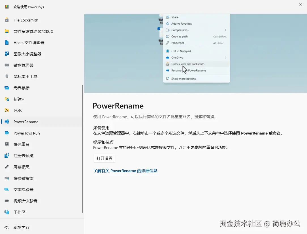The width and height of the screenshot is (307, 234).
Task: Click the PowerRename heading text
Action: [118, 106]
